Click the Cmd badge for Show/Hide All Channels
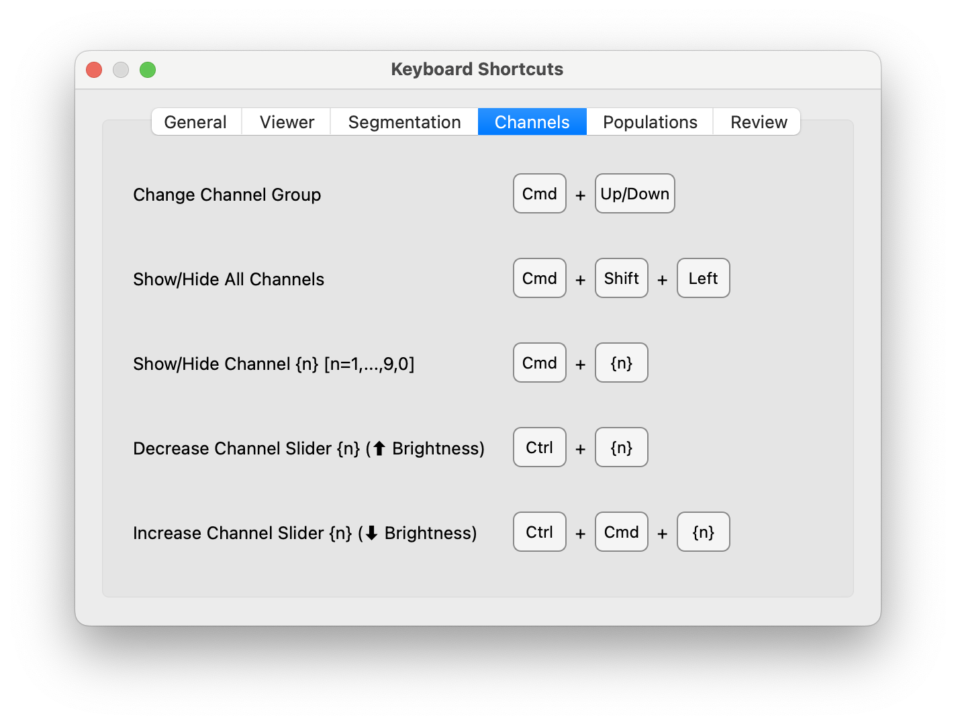The image size is (956, 725). tap(539, 278)
